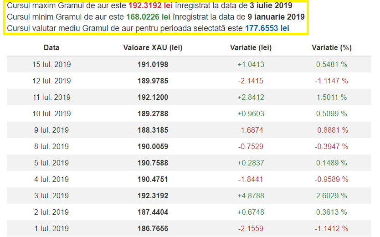Select the 1.5011 % variation cell

pos(332,97)
